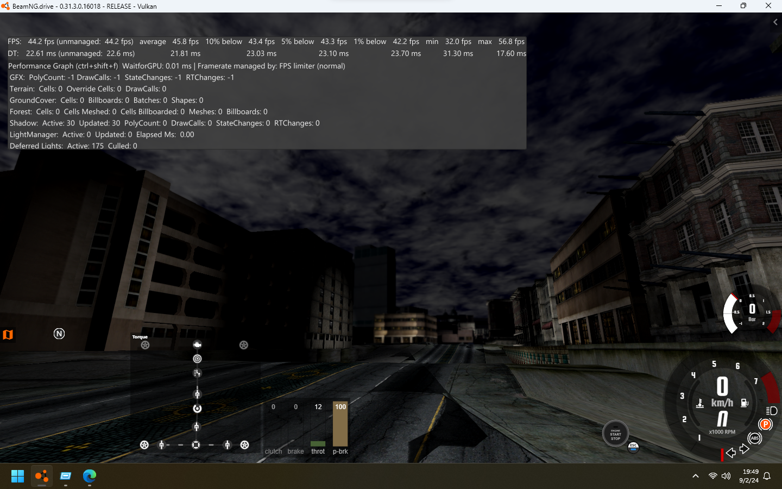Viewport: 782px width, 489px height.
Task: Click the Performance Graph (ctrl+shift+f) text
Action: coord(63,66)
